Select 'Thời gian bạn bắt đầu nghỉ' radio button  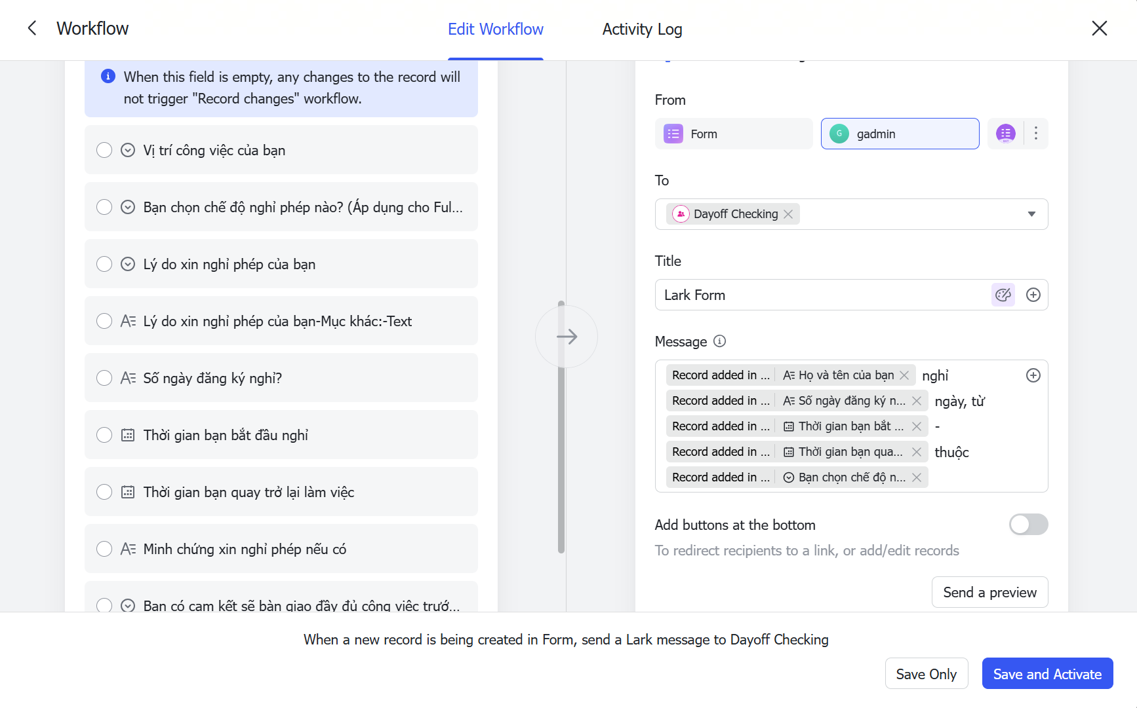coord(104,435)
